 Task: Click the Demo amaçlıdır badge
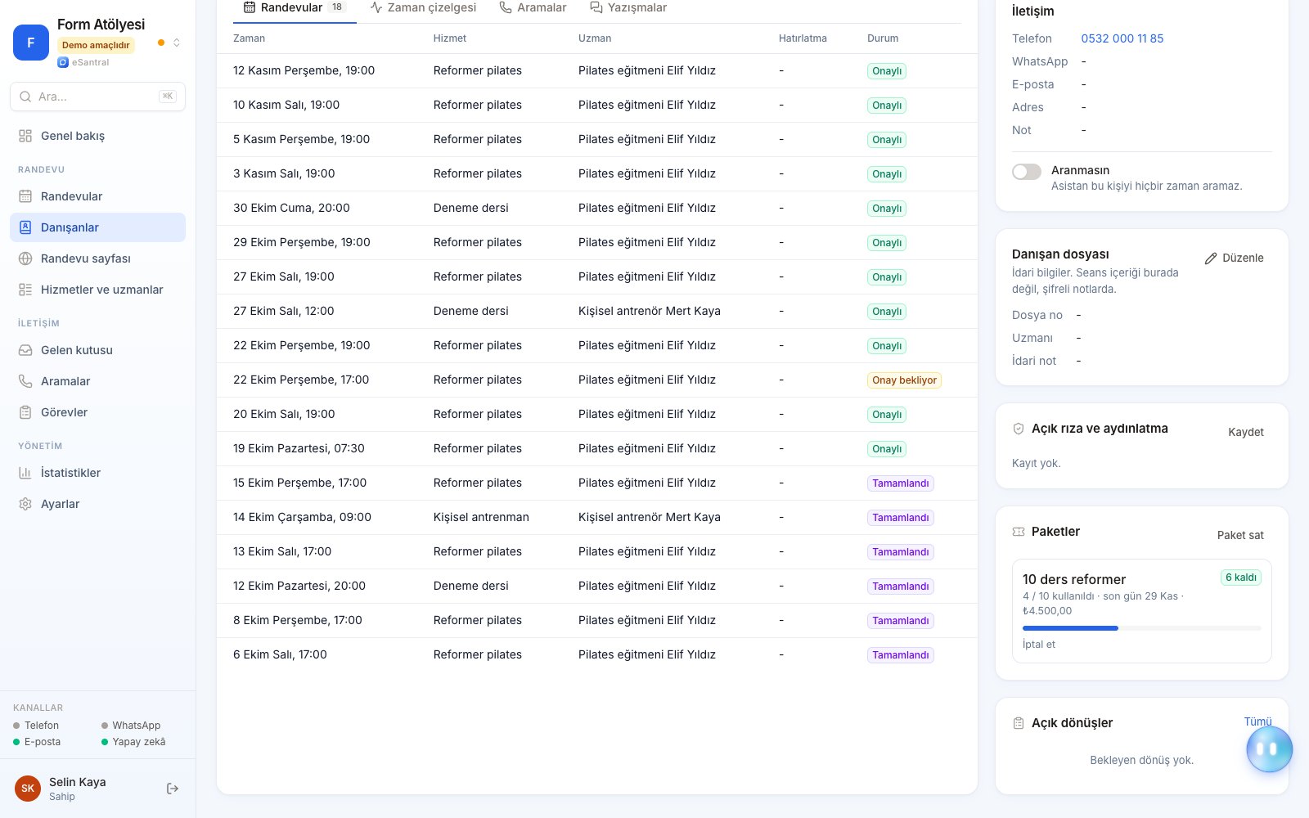(x=96, y=46)
